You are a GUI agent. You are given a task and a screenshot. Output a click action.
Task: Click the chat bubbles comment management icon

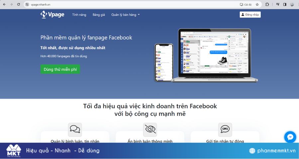click(x=75, y=129)
